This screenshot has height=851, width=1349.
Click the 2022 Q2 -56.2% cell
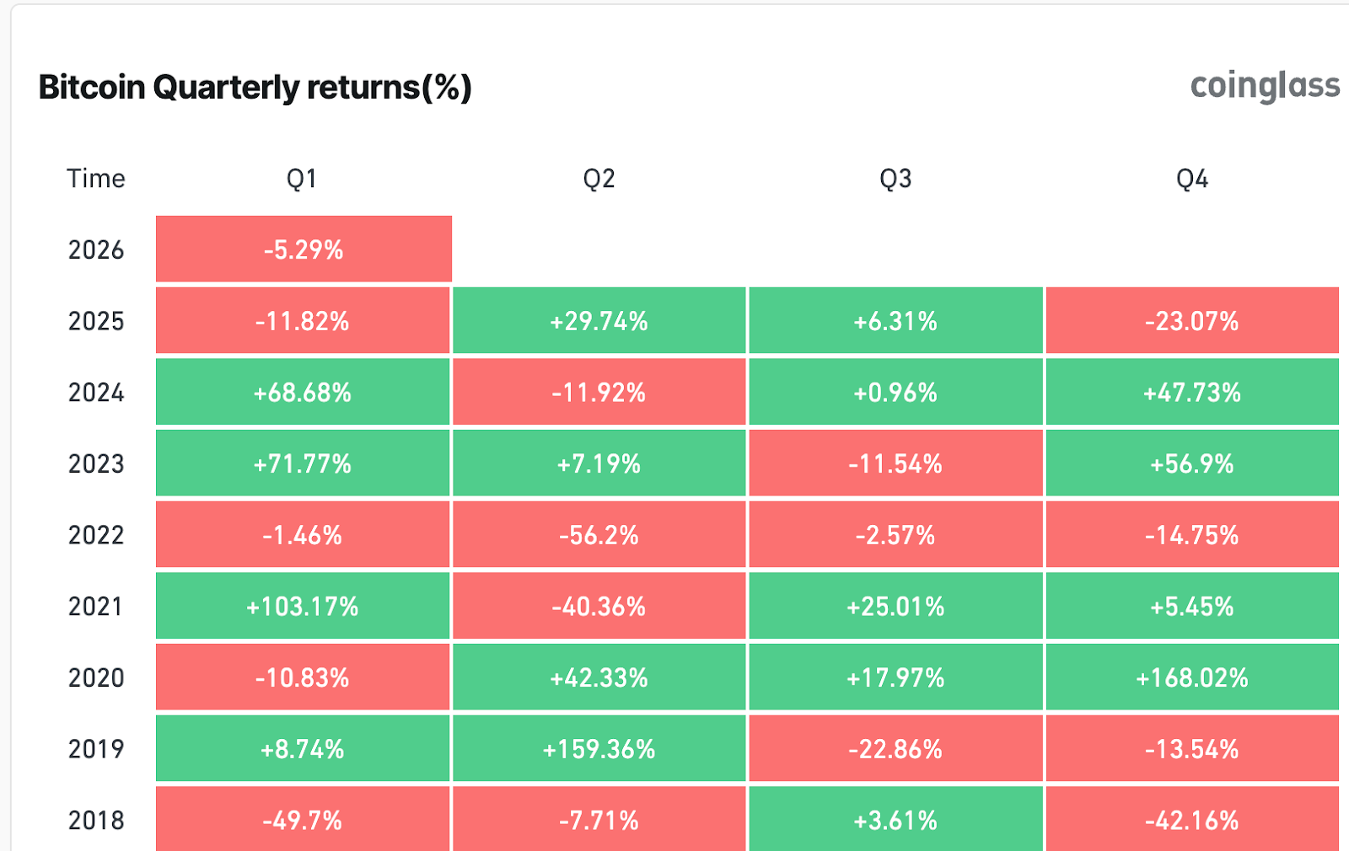click(x=599, y=535)
